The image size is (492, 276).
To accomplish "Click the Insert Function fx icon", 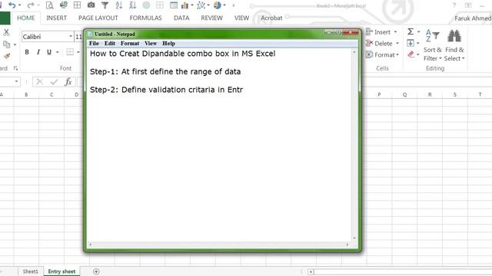I will (x=68, y=82).
